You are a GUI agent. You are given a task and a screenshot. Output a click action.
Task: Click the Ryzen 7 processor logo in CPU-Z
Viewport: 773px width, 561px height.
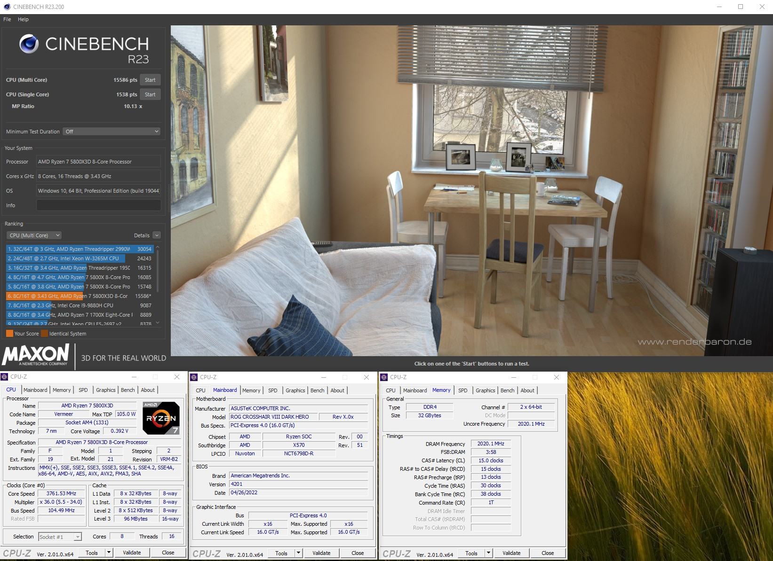(161, 418)
